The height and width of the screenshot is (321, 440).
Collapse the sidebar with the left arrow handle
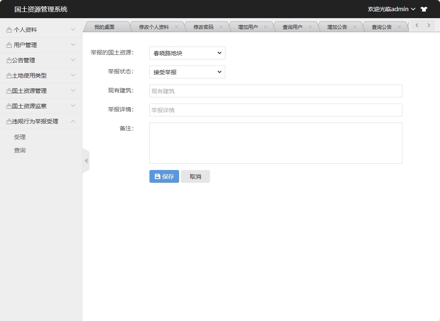click(x=86, y=160)
